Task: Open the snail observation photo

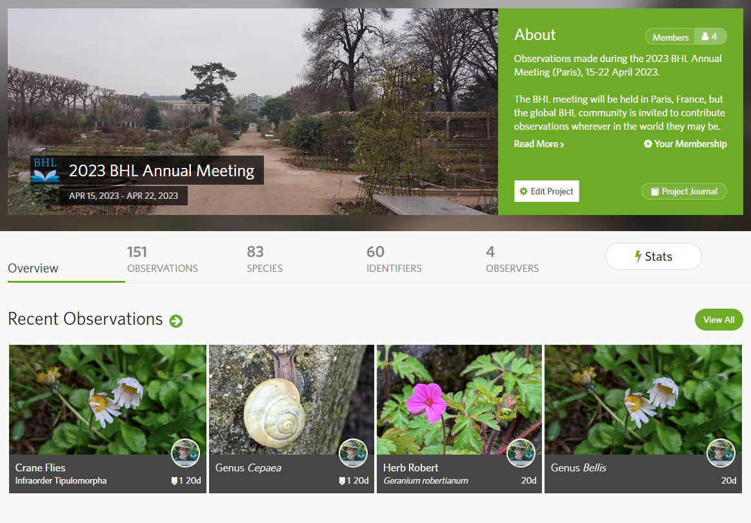Action: pyautogui.click(x=291, y=399)
